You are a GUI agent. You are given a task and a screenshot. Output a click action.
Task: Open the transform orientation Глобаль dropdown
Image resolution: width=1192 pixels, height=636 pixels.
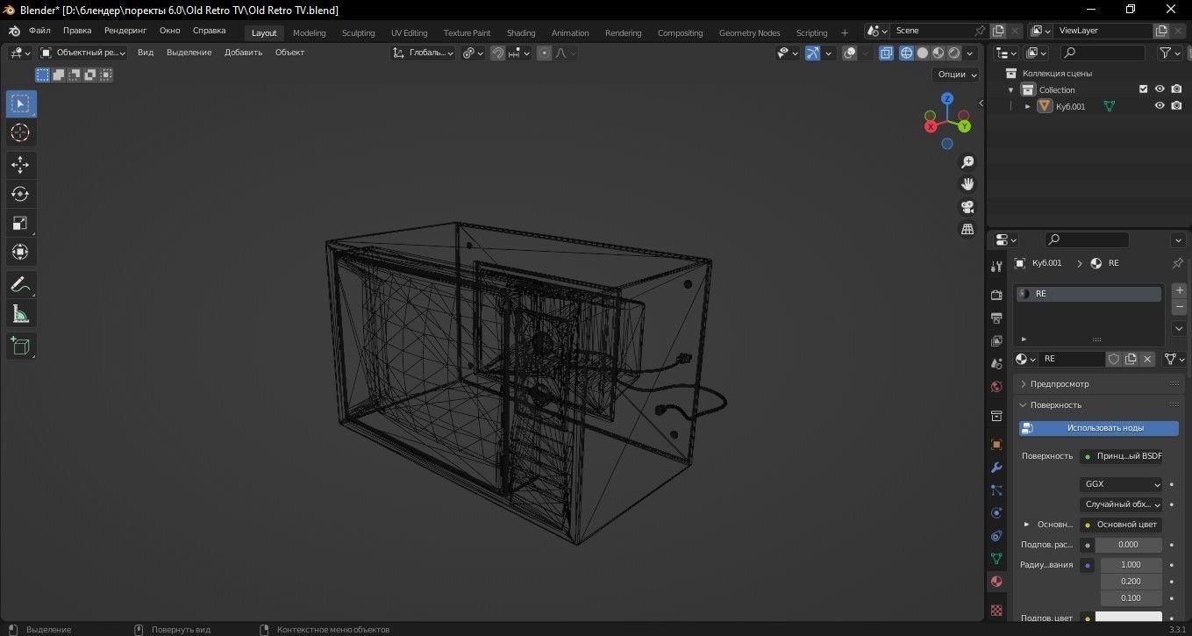pos(424,53)
